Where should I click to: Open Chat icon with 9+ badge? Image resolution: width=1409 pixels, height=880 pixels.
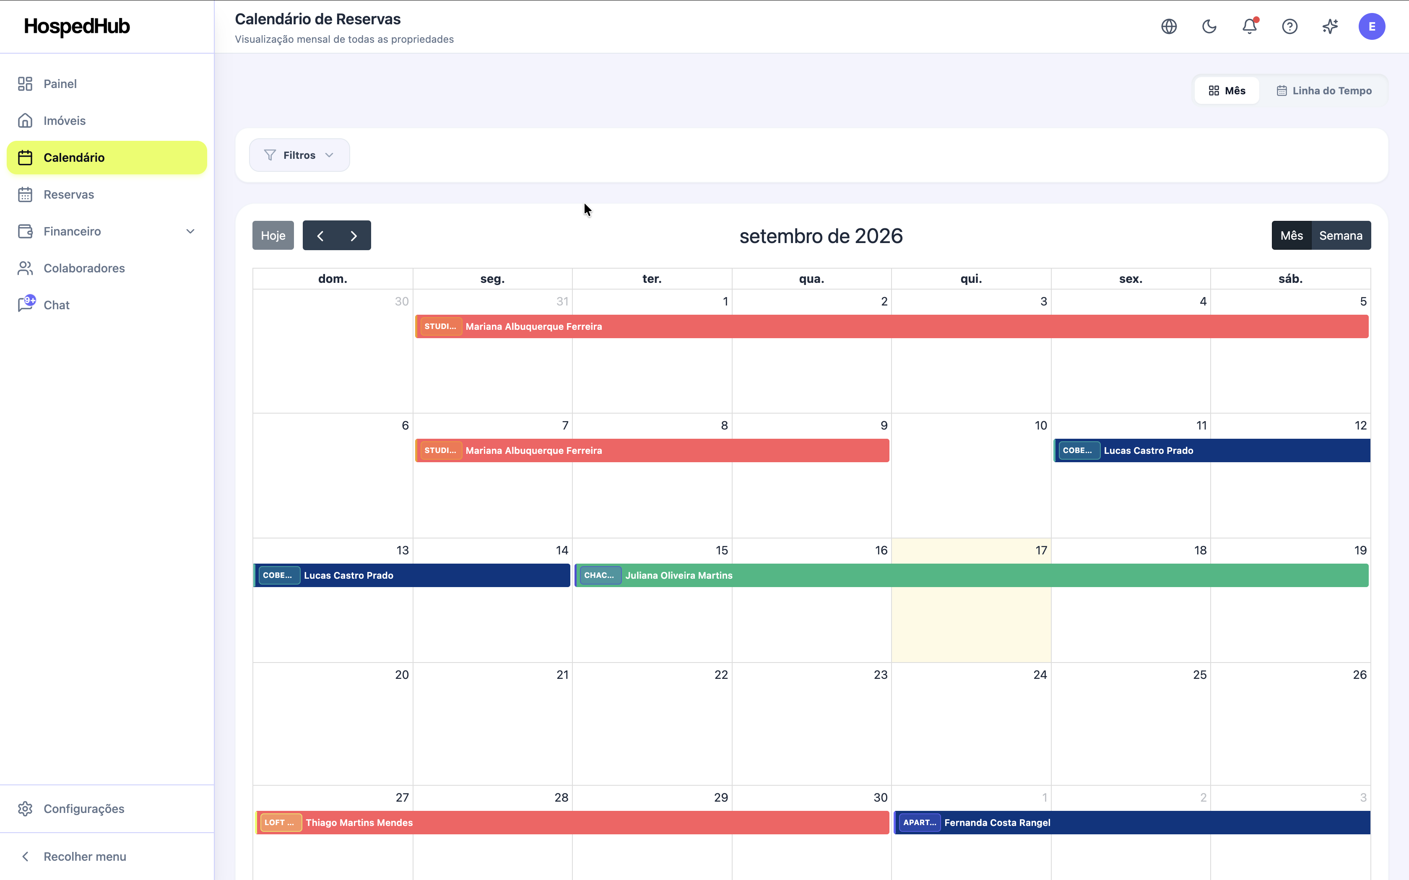[x=26, y=304]
